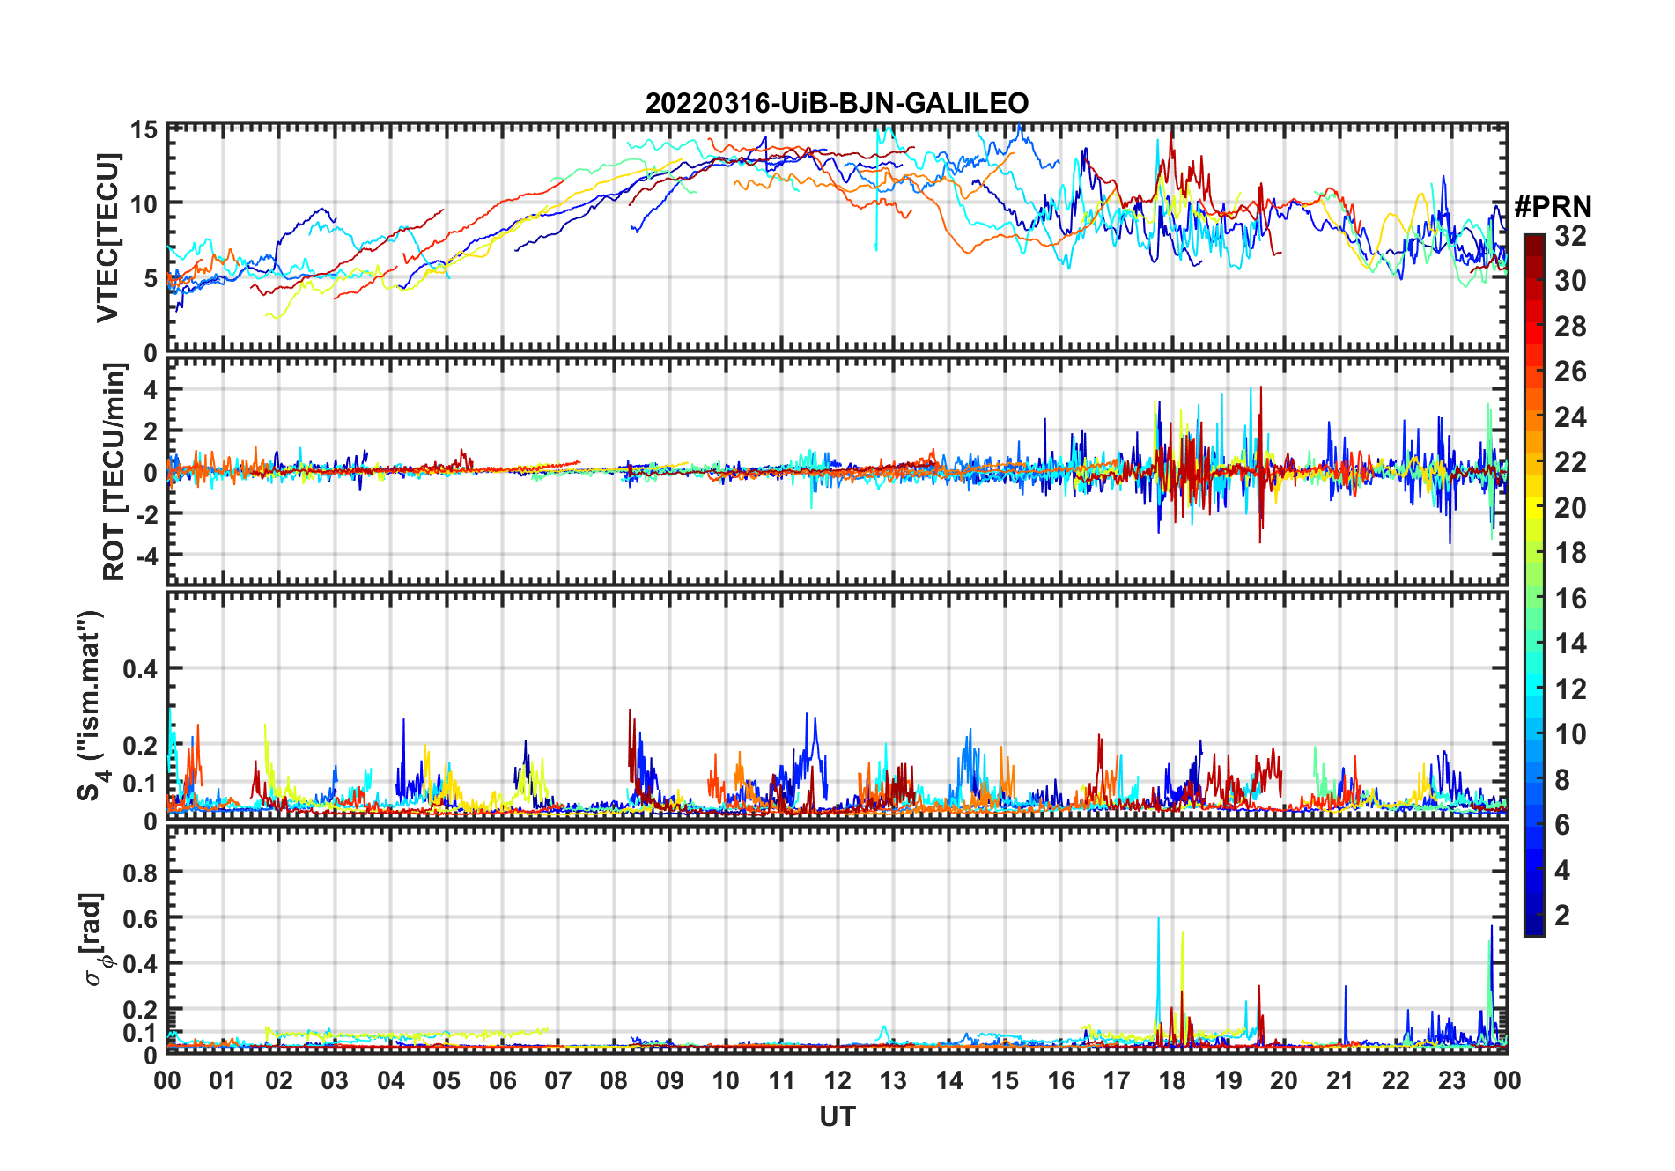
Task: Click UT axis tick label 05
Action: click(x=446, y=1081)
